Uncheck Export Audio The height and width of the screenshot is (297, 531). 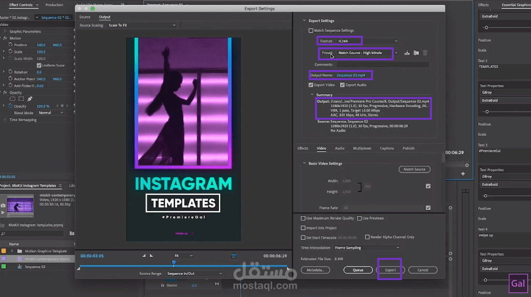coord(343,85)
